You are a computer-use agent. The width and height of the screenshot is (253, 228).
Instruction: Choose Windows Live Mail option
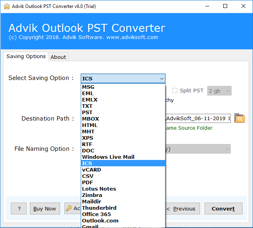[x=123, y=157]
